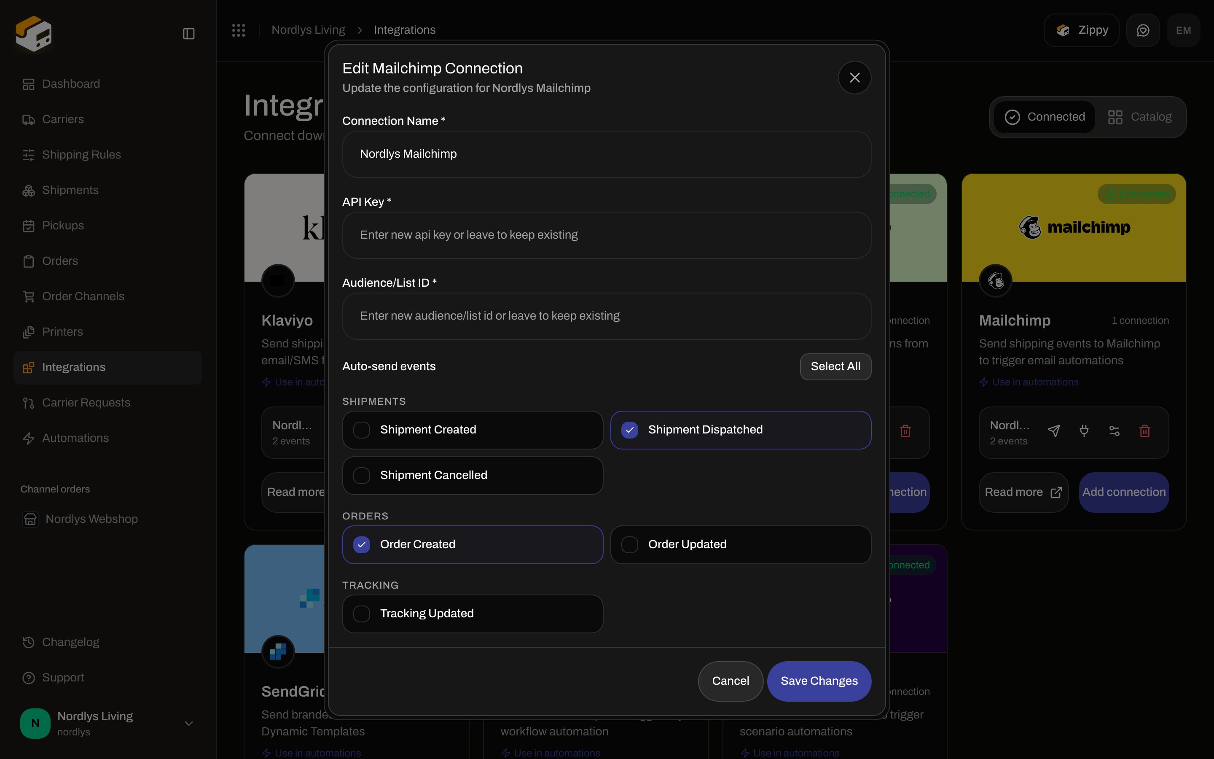The image size is (1214, 759).
Task: Click the plug icon on Mailchimp connection
Action: coord(1084,431)
